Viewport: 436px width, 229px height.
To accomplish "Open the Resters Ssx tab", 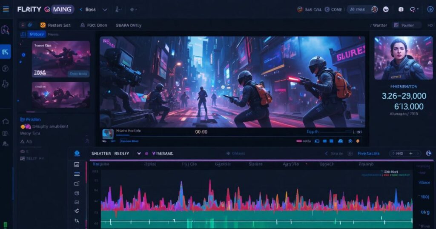I will 59,25.
